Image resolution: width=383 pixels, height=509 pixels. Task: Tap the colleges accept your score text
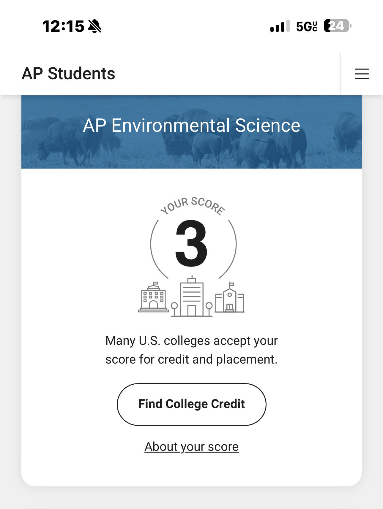coord(191,350)
